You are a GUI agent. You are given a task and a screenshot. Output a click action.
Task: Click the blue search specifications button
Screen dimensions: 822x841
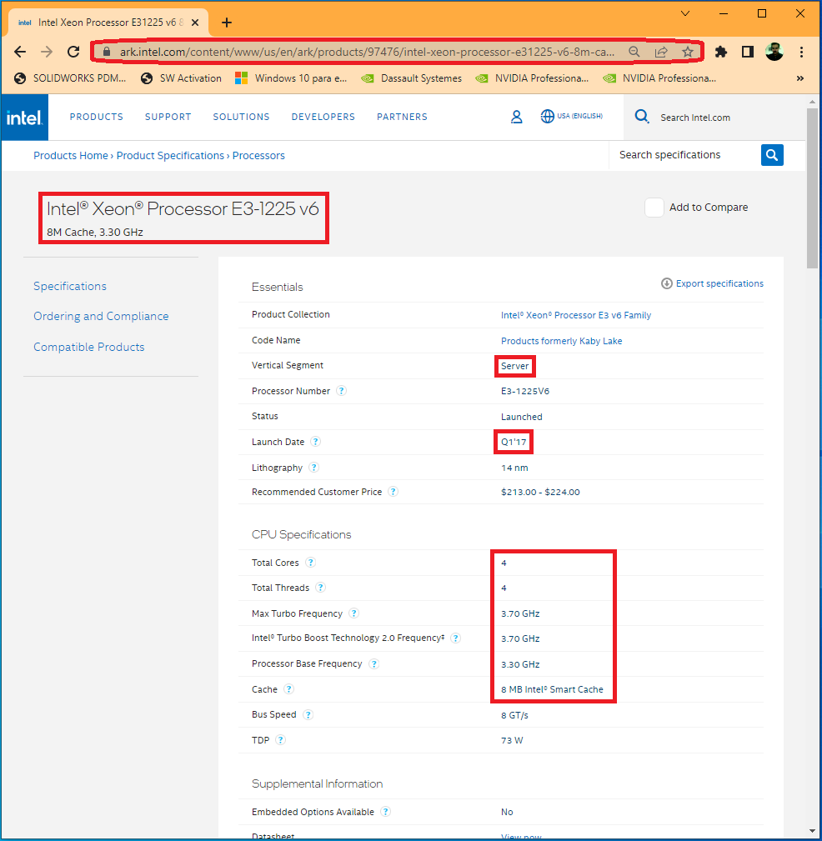772,155
